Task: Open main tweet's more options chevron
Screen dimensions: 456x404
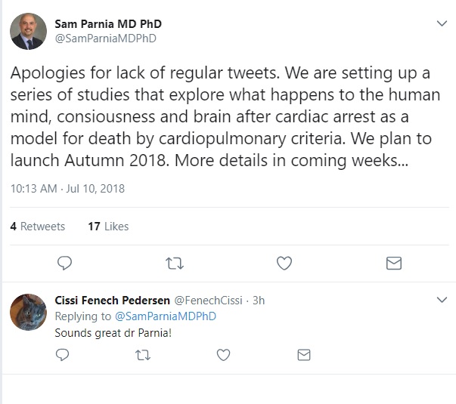Action: [x=442, y=24]
